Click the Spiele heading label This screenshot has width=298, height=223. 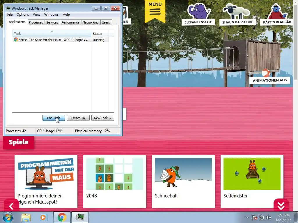(x=18, y=142)
